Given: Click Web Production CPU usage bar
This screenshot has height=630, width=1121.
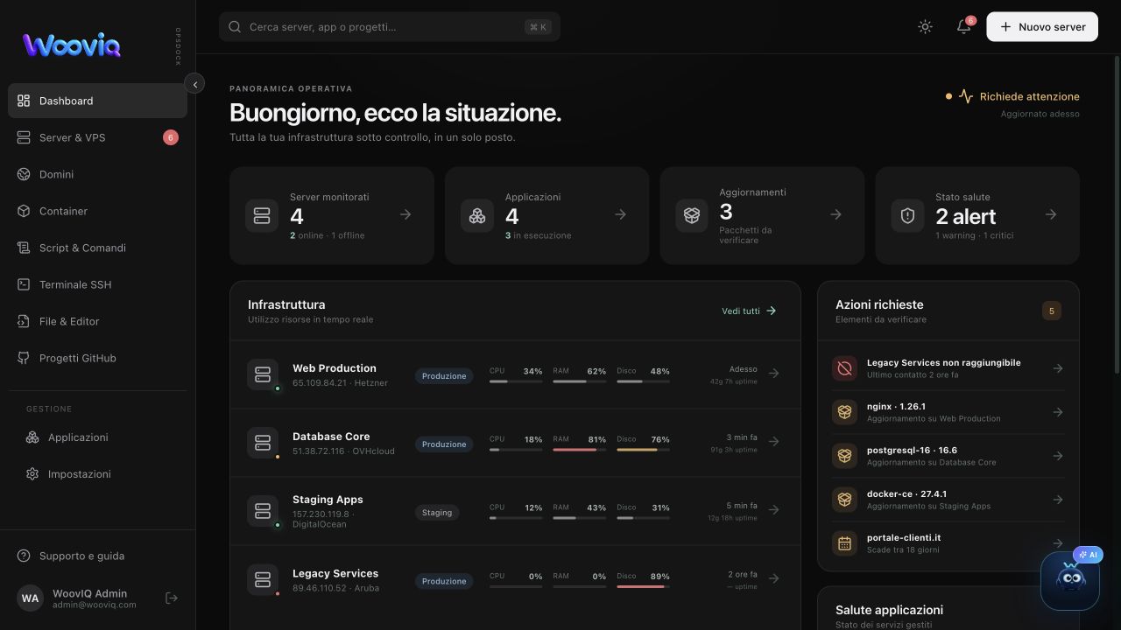Looking at the screenshot, I should pyautogui.click(x=516, y=381).
